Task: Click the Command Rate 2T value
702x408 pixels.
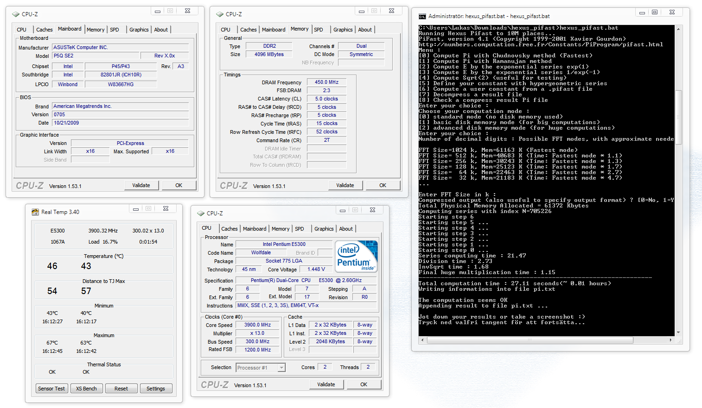Action: coord(327,140)
